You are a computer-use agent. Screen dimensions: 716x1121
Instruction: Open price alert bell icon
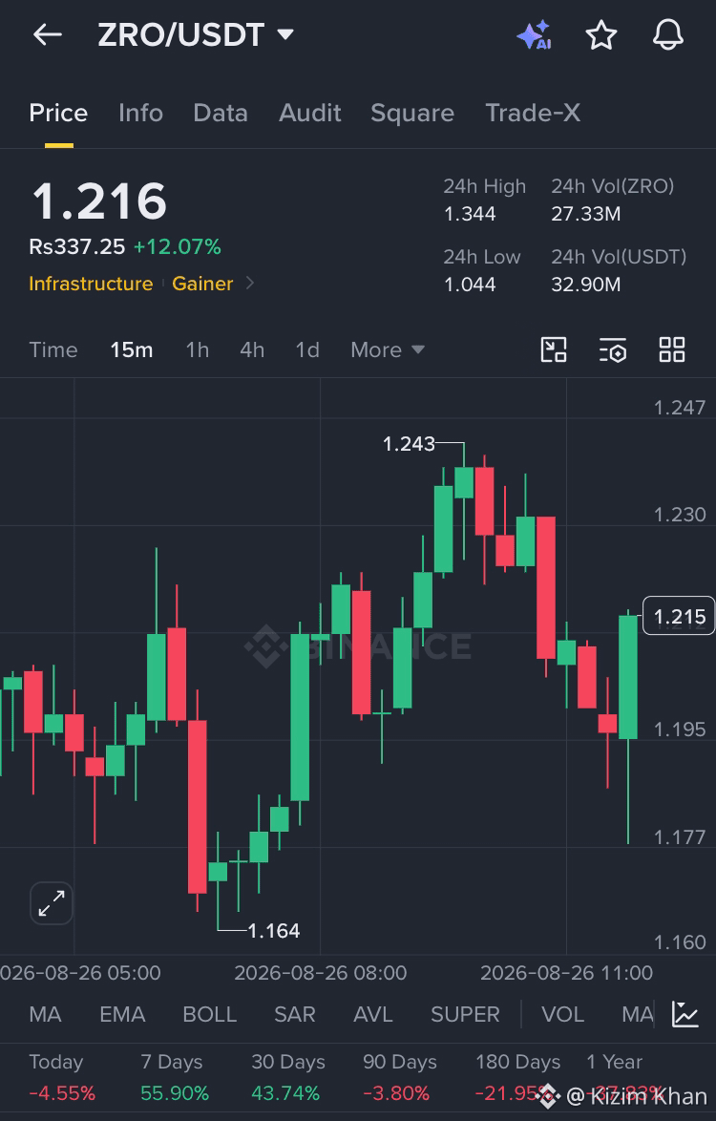pos(667,35)
